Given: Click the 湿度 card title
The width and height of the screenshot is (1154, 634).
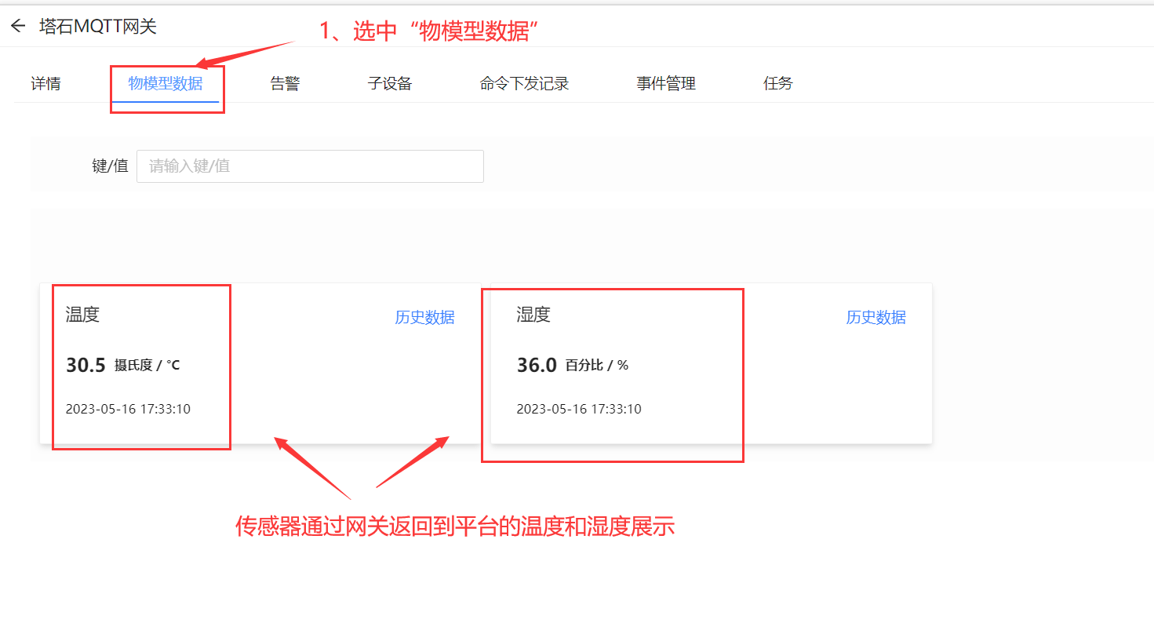Looking at the screenshot, I should (x=533, y=315).
